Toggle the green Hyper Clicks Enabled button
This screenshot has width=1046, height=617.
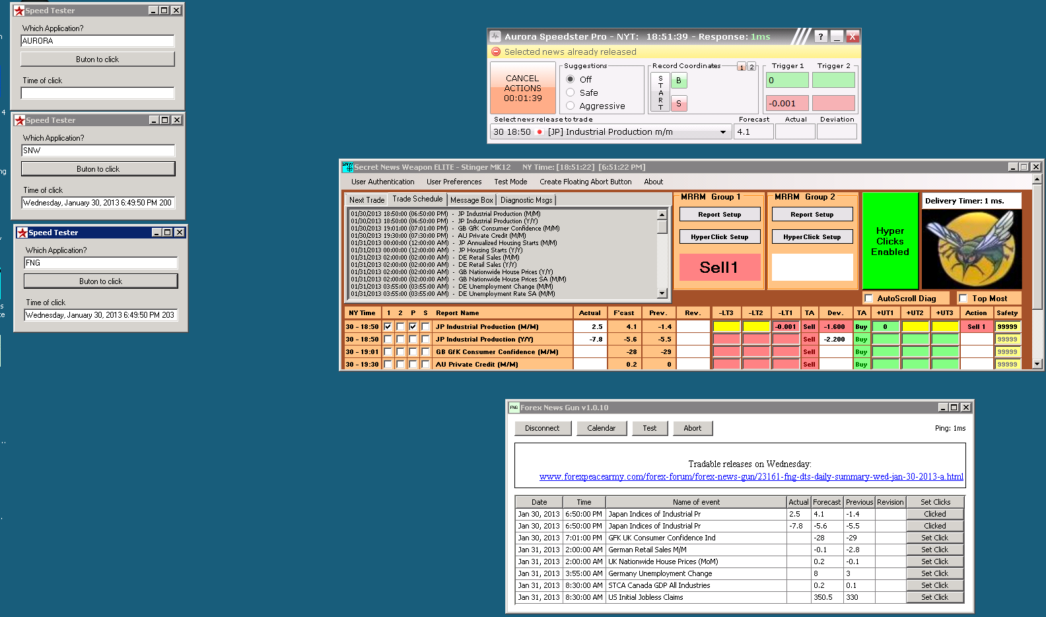(x=890, y=241)
